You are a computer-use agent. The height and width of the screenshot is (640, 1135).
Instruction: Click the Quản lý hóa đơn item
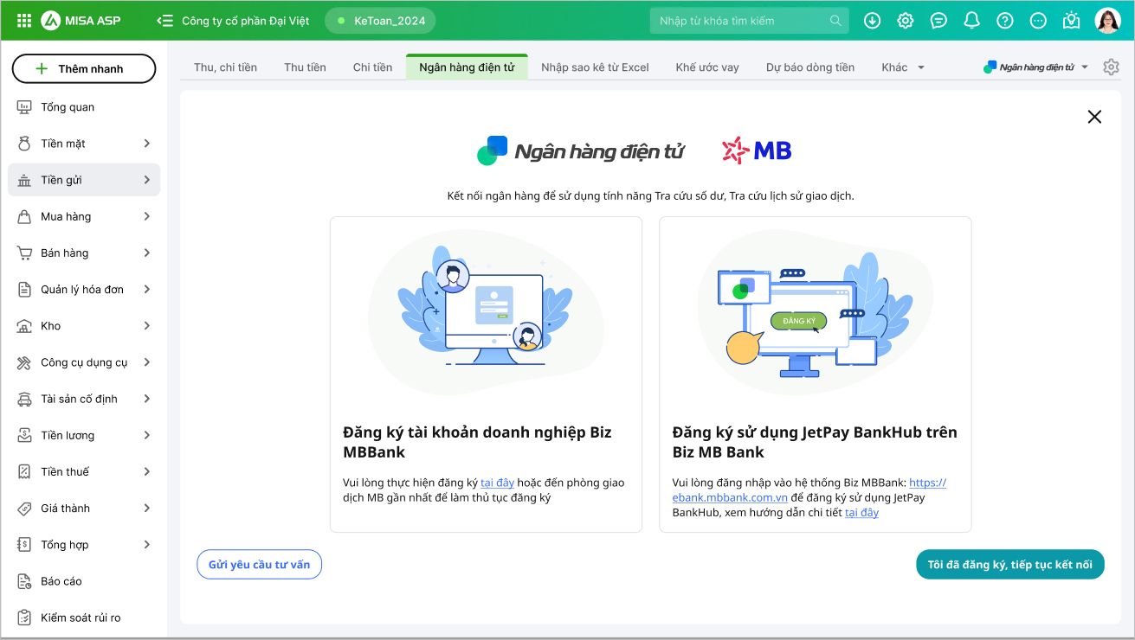84,289
